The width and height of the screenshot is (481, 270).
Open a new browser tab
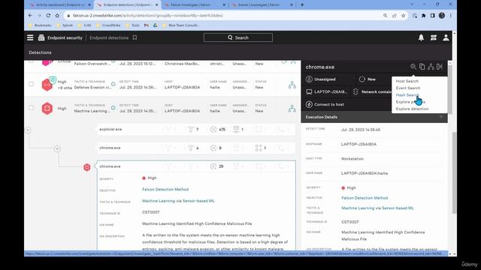(x=302, y=4)
